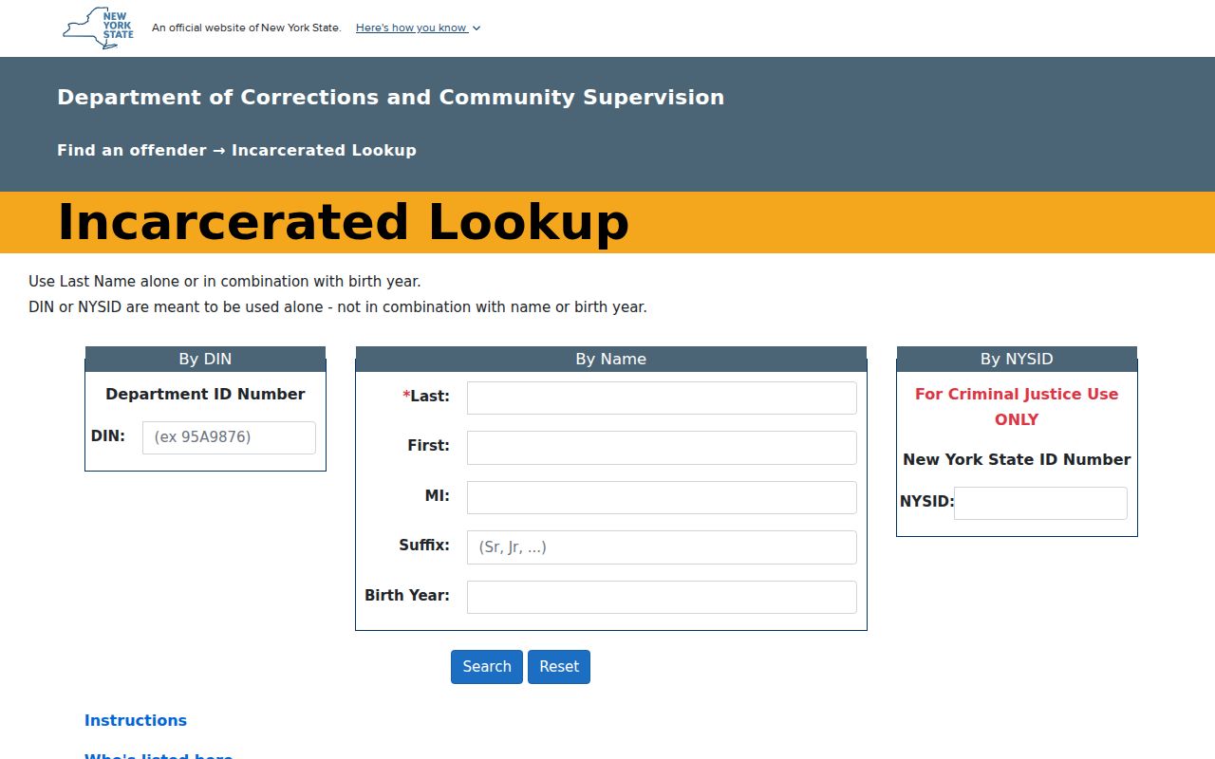Click into the First name field
The width and height of the screenshot is (1215, 759).
point(662,448)
